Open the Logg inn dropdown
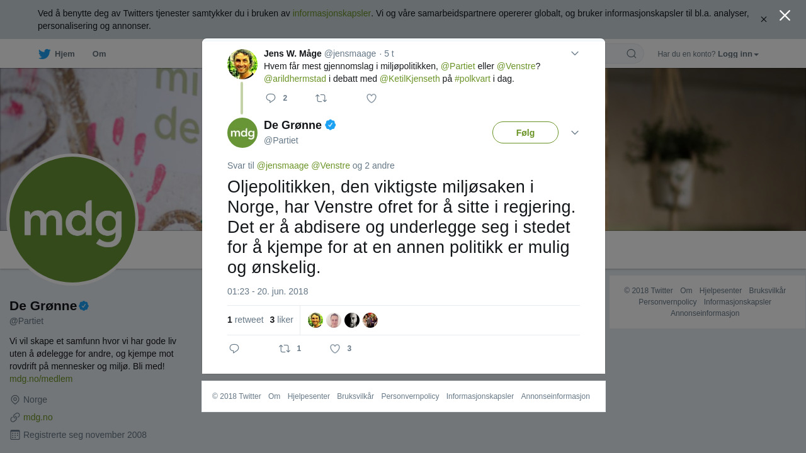Viewport: 806px width, 453px height. click(738, 54)
